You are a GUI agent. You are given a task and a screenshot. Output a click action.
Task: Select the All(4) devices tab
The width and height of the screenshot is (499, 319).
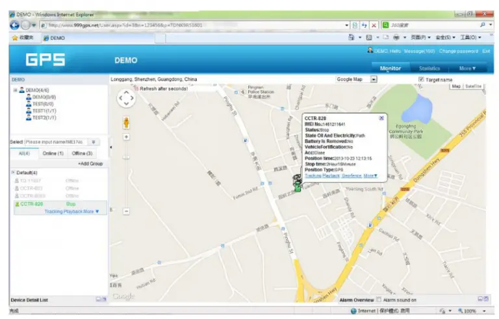click(24, 153)
